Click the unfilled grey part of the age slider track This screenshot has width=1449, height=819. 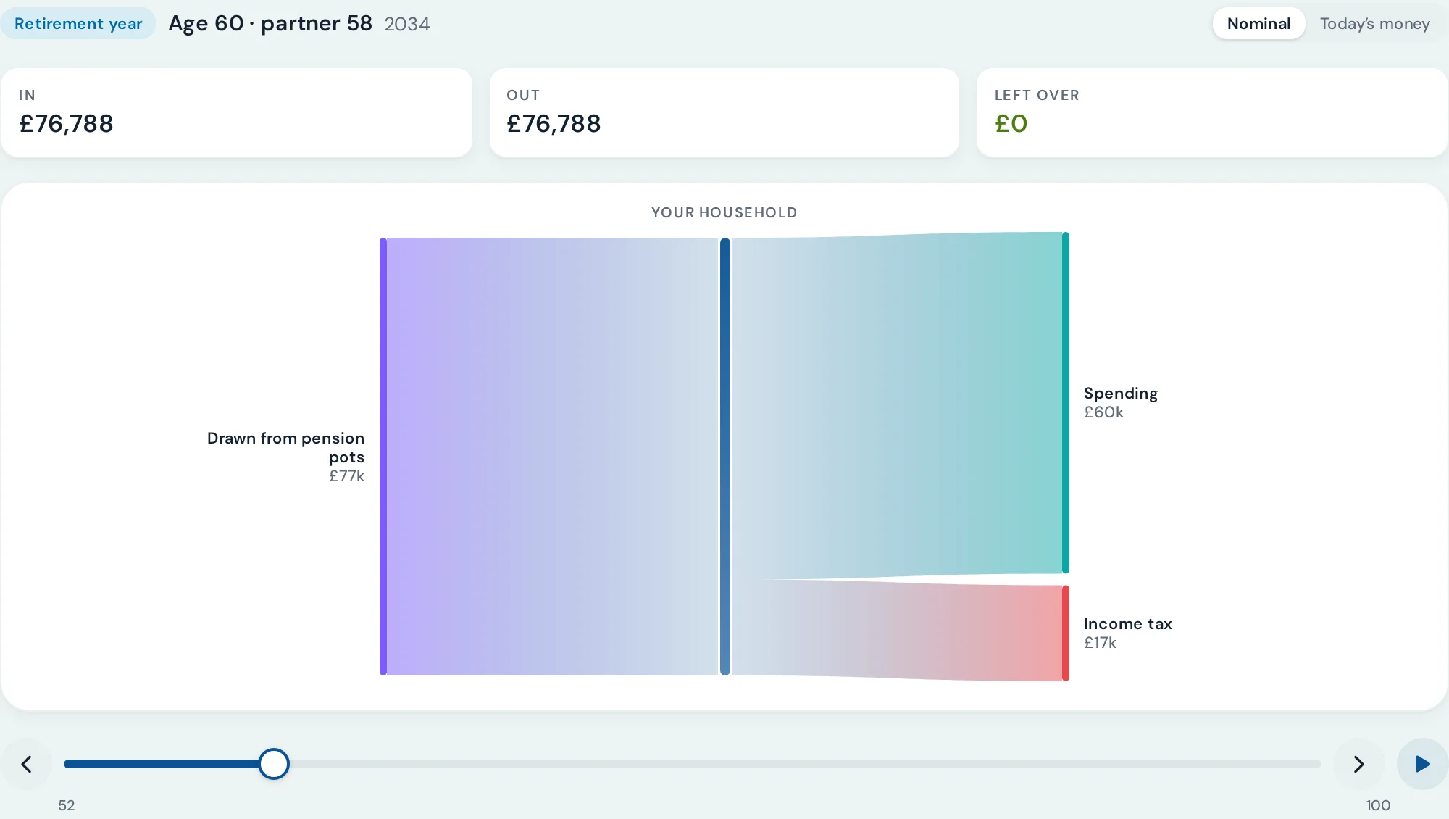pyautogui.click(x=804, y=764)
